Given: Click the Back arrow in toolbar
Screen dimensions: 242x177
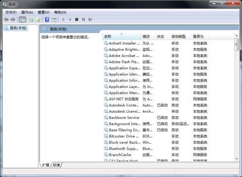Looking at the screenshot, I should (6, 19).
